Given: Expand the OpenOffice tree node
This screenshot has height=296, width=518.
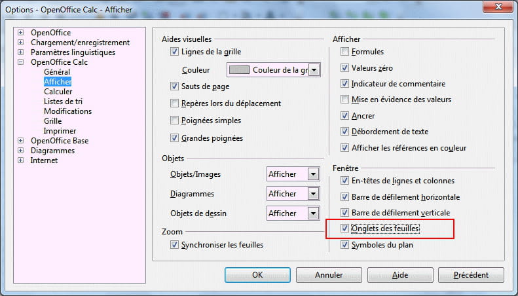Looking at the screenshot, I should (x=21, y=33).
